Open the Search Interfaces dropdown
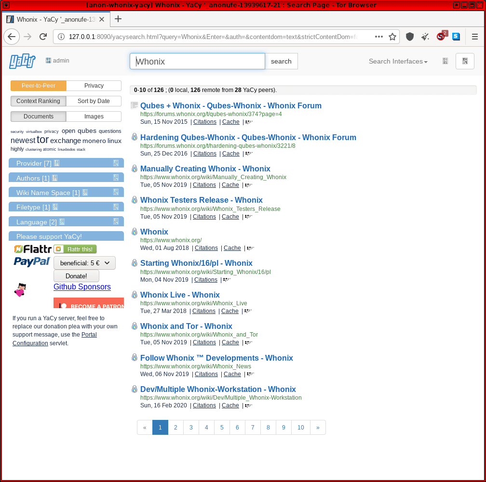The width and height of the screenshot is (486, 482). tap(398, 61)
